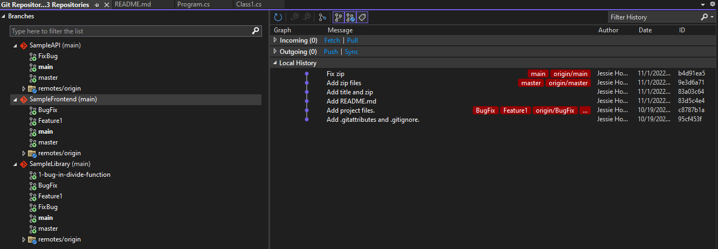Toggle Show Local Branches in history toolbar
718x249 pixels.
(339, 17)
